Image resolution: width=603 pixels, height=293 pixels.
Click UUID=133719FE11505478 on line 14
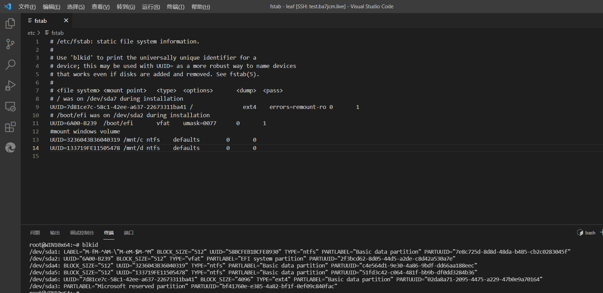[x=85, y=148]
